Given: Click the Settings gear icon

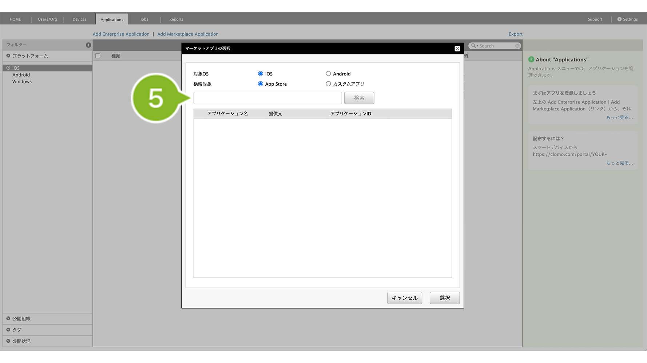Looking at the screenshot, I should click(x=619, y=19).
